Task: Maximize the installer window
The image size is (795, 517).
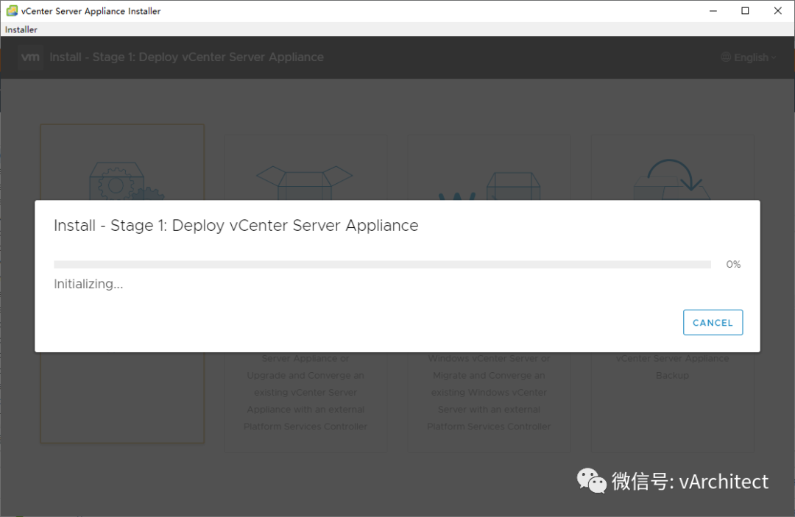Action: pos(745,10)
